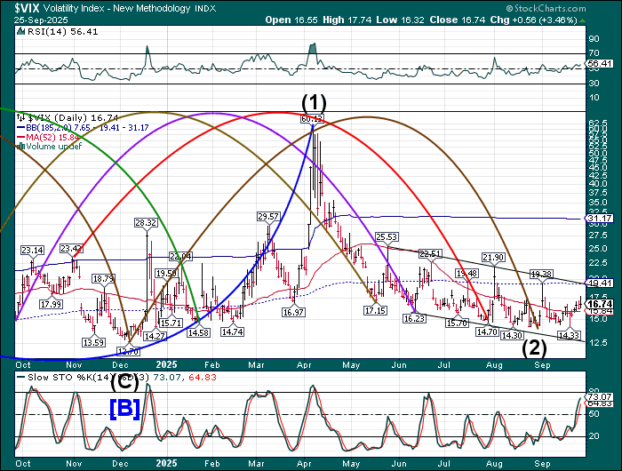Viewport: 622px width, 471px height.
Task: Click the 2025 year marker on the main time axis
Action: (x=167, y=364)
